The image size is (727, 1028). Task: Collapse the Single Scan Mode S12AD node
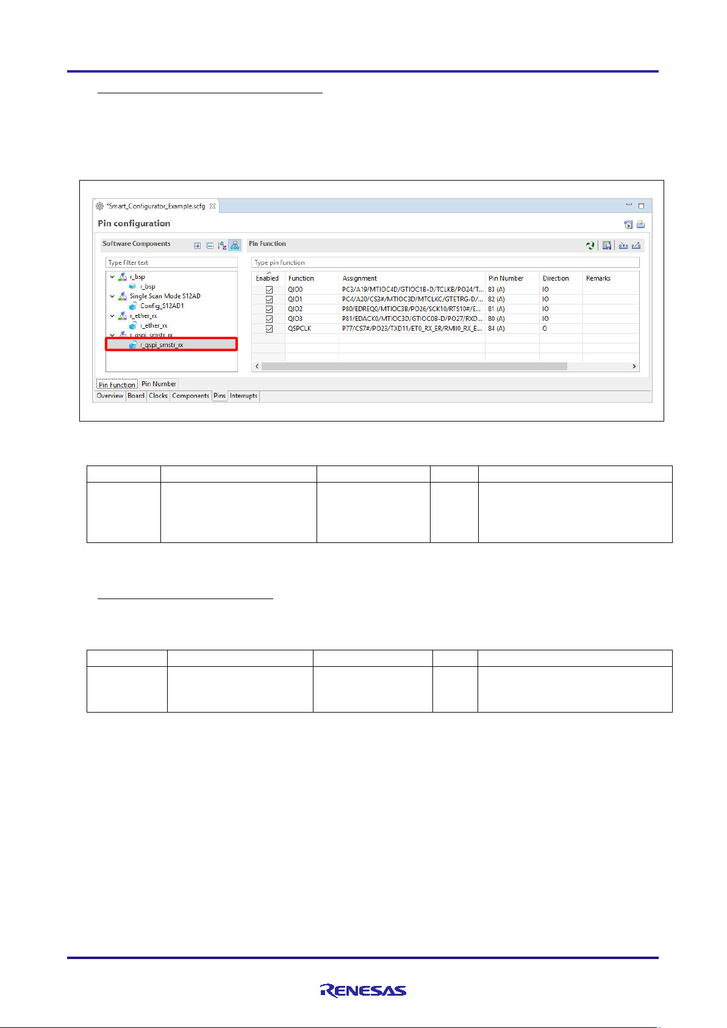(112, 297)
